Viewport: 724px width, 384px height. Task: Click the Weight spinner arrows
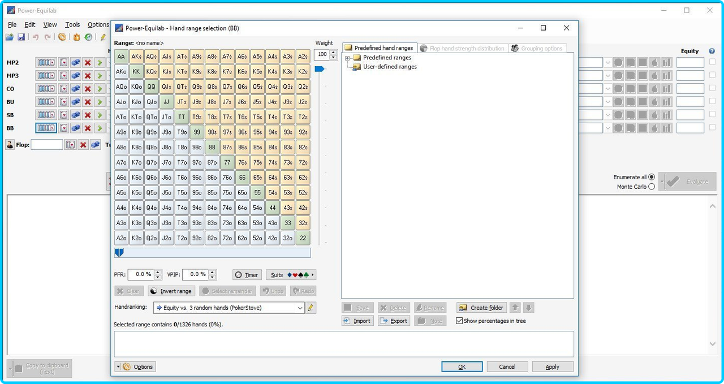[x=333, y=54]
